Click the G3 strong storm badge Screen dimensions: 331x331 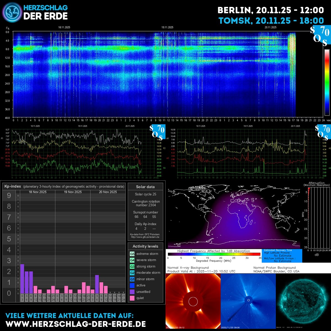coord(132,266)
